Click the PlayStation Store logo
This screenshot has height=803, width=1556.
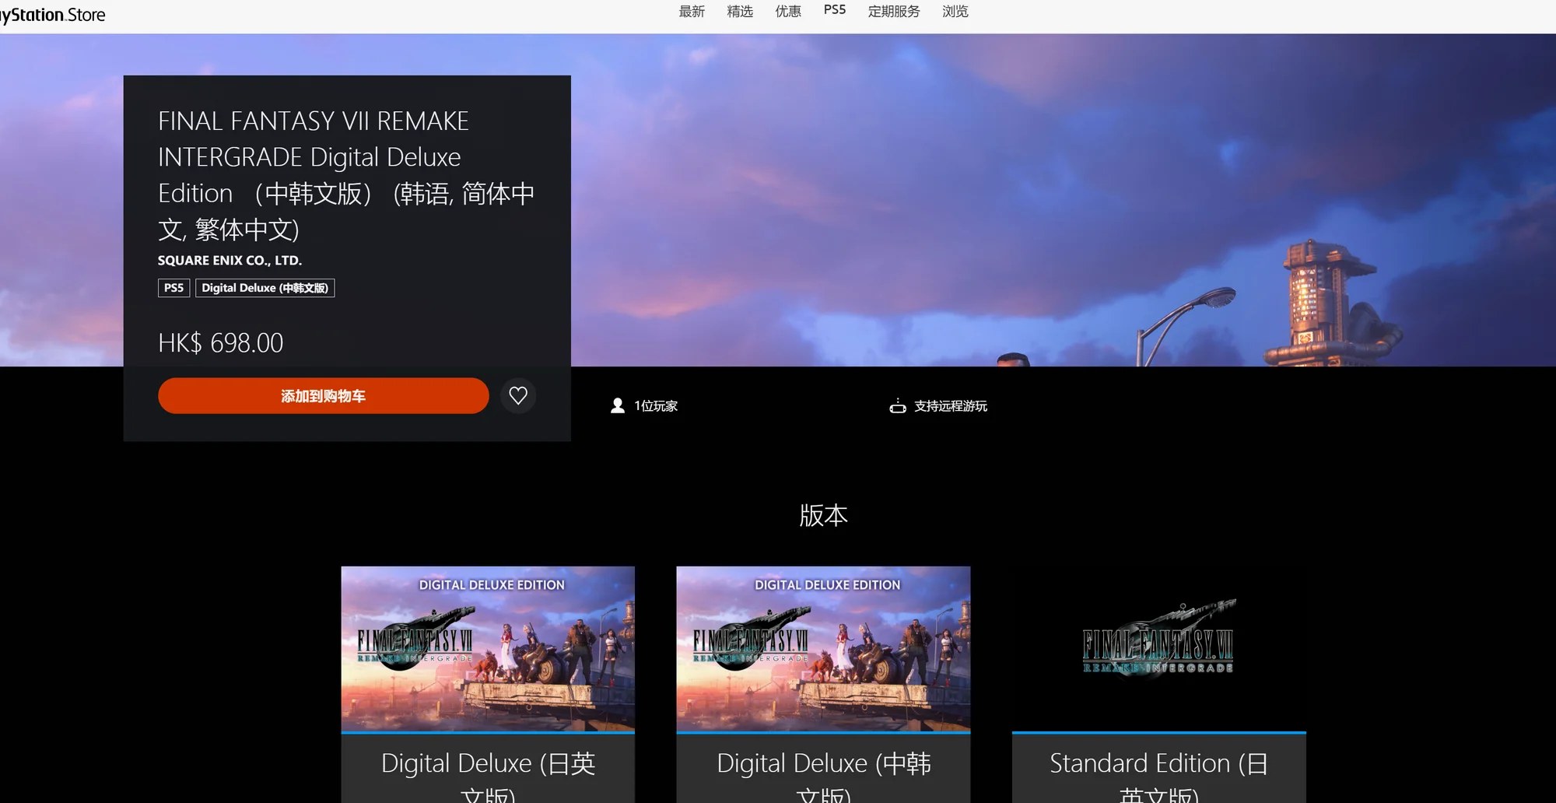[x=52, y=15]
